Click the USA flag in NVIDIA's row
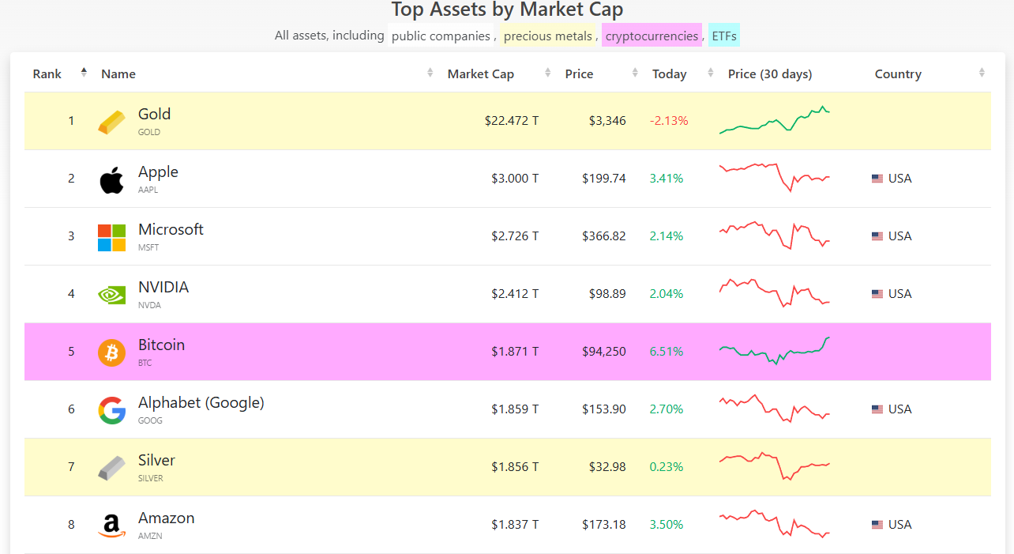 coord(877,294)
